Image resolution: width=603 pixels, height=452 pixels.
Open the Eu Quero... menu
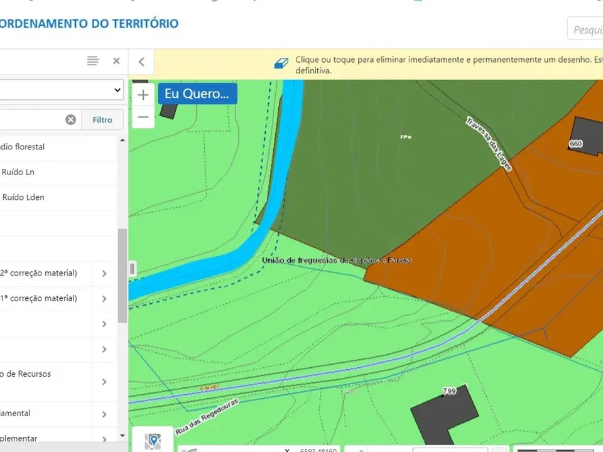pos(197,94)
